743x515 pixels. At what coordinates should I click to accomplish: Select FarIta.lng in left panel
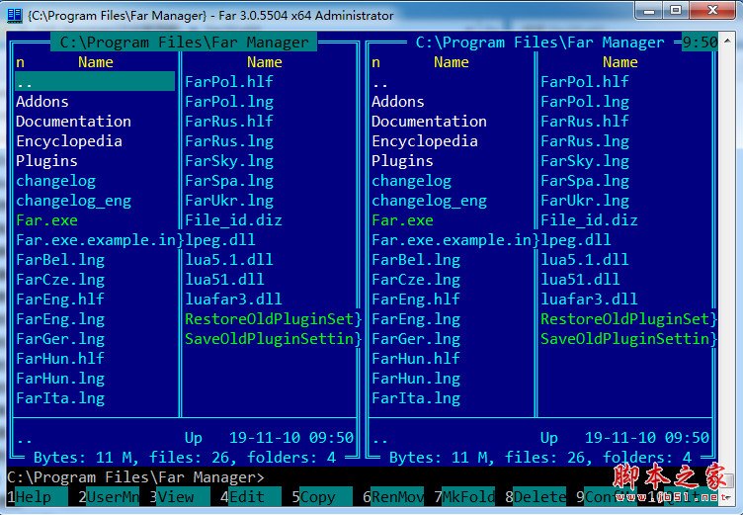coord(60,398)
